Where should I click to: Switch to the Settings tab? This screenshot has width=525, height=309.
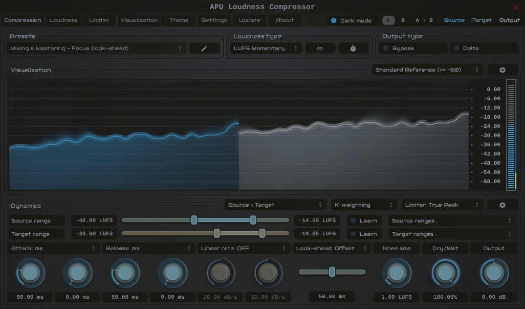(214, 20)
